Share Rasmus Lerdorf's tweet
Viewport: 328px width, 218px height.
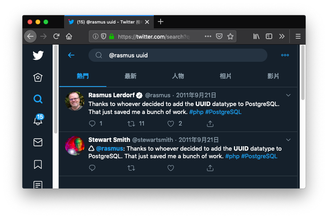210,124
